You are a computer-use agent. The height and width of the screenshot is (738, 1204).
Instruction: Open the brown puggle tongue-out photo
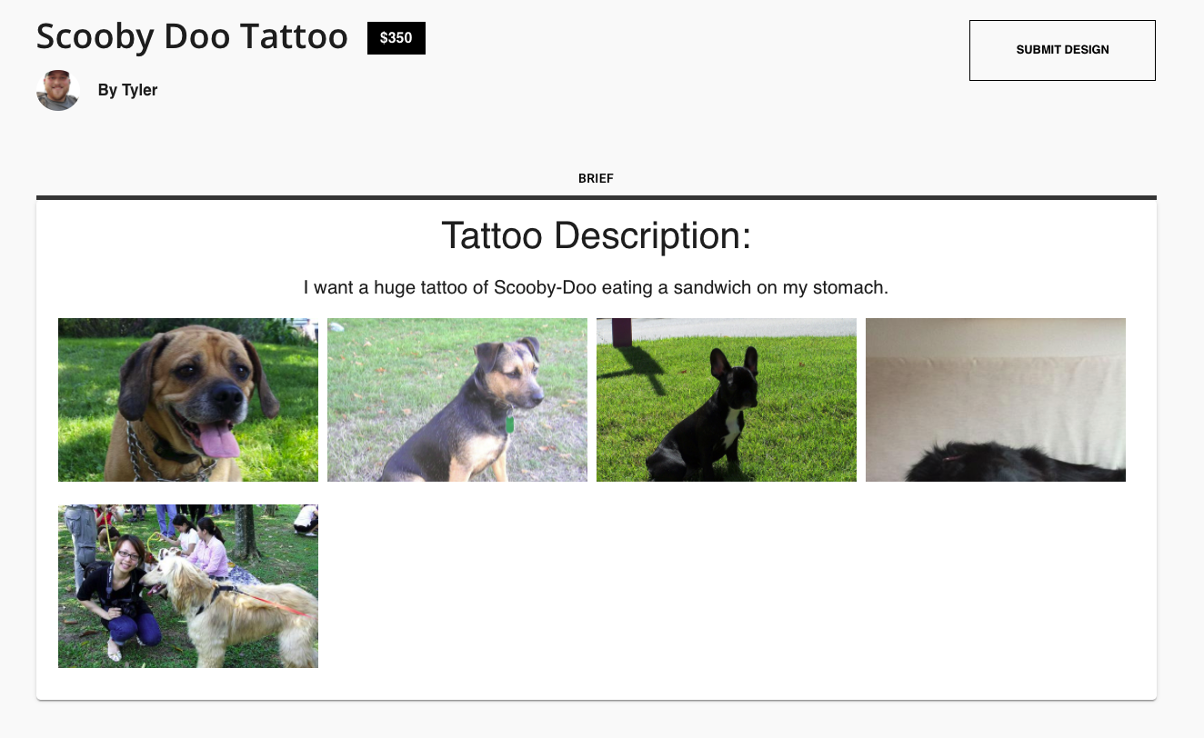coord(188,400)
